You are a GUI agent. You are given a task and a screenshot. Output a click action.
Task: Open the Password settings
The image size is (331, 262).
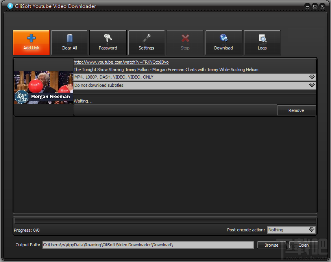(x=108, y=42)
